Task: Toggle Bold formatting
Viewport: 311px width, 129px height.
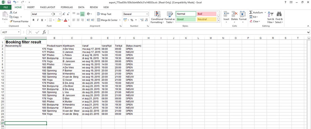Action: pyautogui.click(x=33, y=20)
